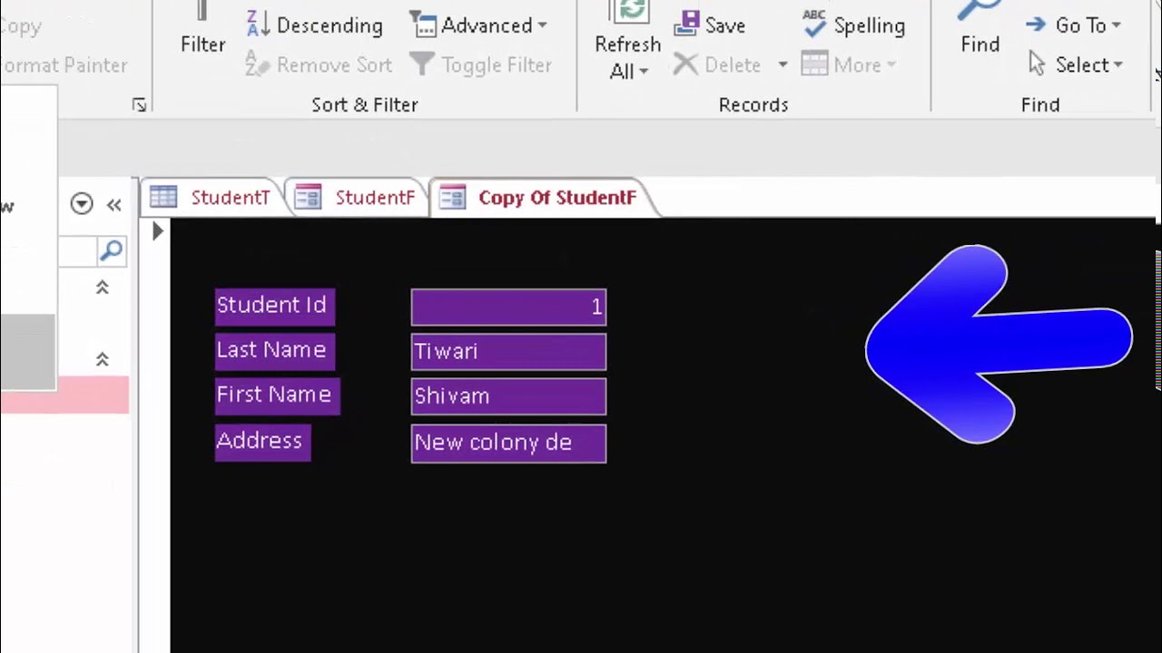This screenshot has width=1162, height=653.
Task: Click the Student Id value field
Action: click(x=508, y=307)
